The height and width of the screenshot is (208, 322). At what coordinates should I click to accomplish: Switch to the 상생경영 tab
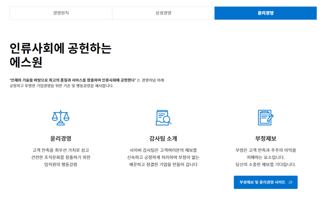pos(163,13)
